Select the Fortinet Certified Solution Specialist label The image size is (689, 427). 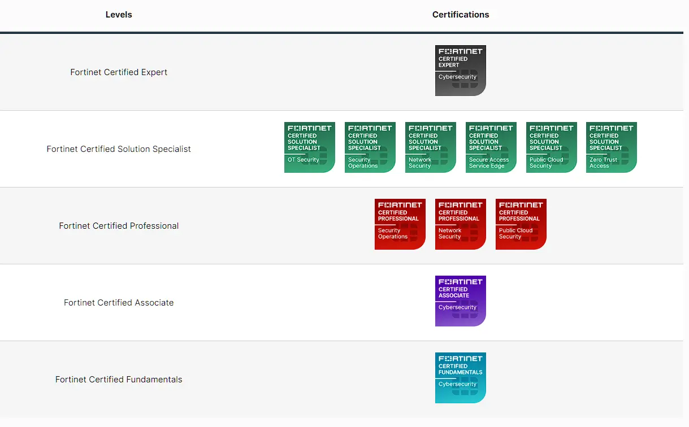pyautogui.click(x=119, y=149)
